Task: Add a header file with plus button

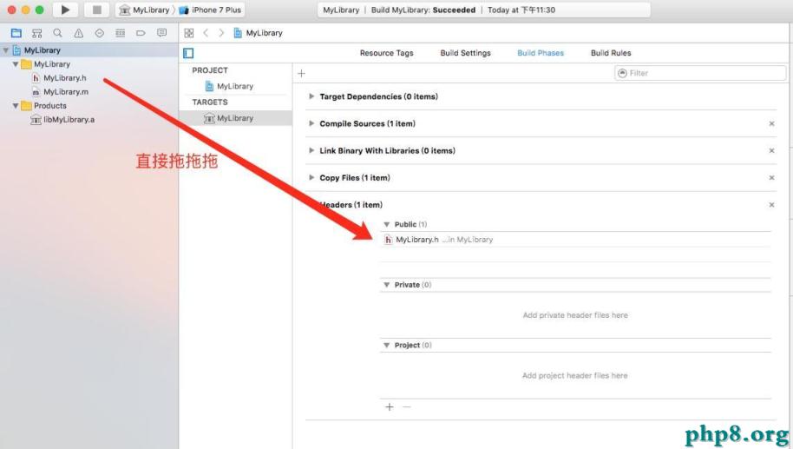Action: pyautogui.click(x=390, y=407)
